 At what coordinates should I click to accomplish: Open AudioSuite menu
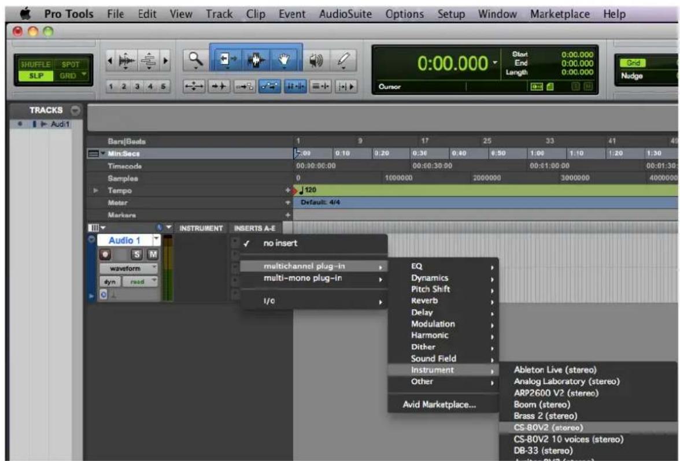point(345,14)
